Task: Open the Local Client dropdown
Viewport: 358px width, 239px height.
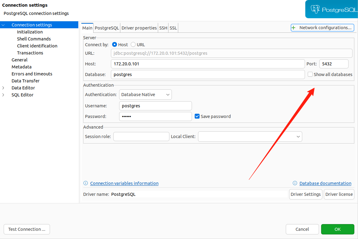Action: coord(250,137)
